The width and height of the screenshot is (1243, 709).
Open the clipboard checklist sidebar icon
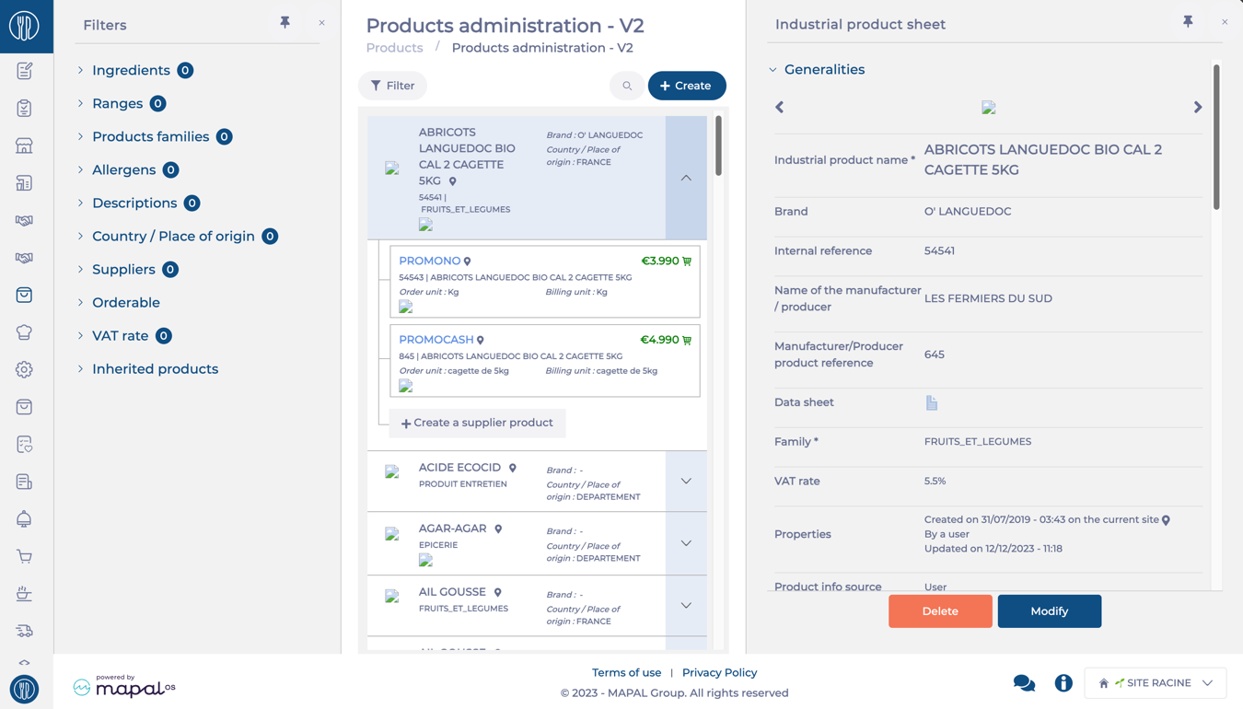24,109
